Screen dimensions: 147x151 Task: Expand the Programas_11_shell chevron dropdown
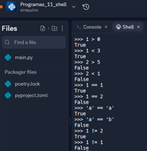coord(73,7)
